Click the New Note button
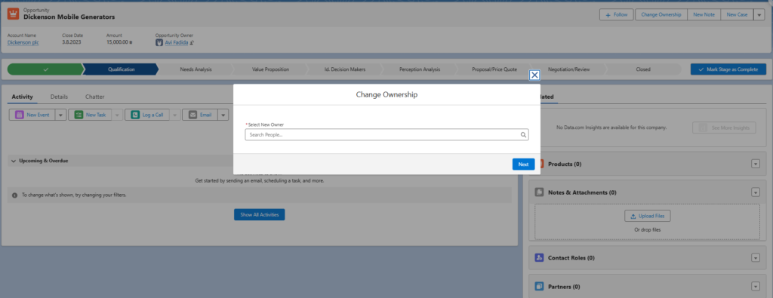773x298 pixels. point(704,15)
